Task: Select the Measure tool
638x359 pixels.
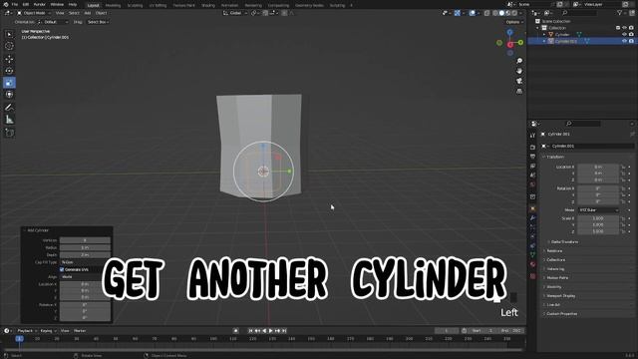Action: pos(9,120)
